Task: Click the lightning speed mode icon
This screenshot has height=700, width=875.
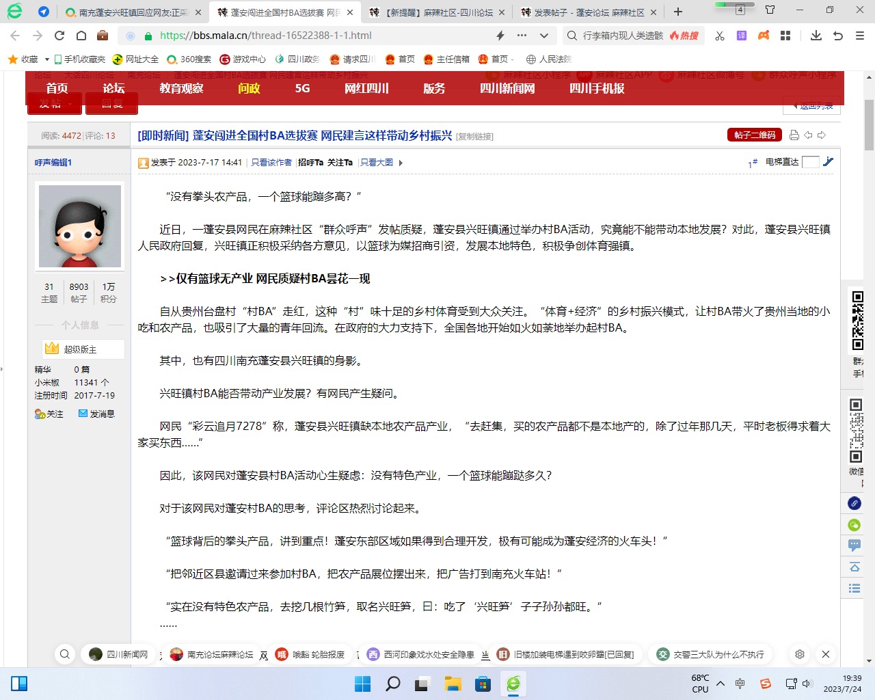Action: click(500, 36)
